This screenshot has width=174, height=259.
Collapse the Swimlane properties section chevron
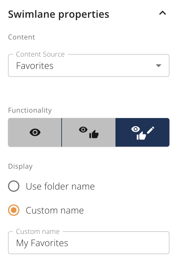[x=163, y=13]
